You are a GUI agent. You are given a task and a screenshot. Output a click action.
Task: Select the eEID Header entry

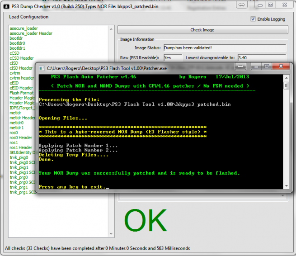click(21, 88)
